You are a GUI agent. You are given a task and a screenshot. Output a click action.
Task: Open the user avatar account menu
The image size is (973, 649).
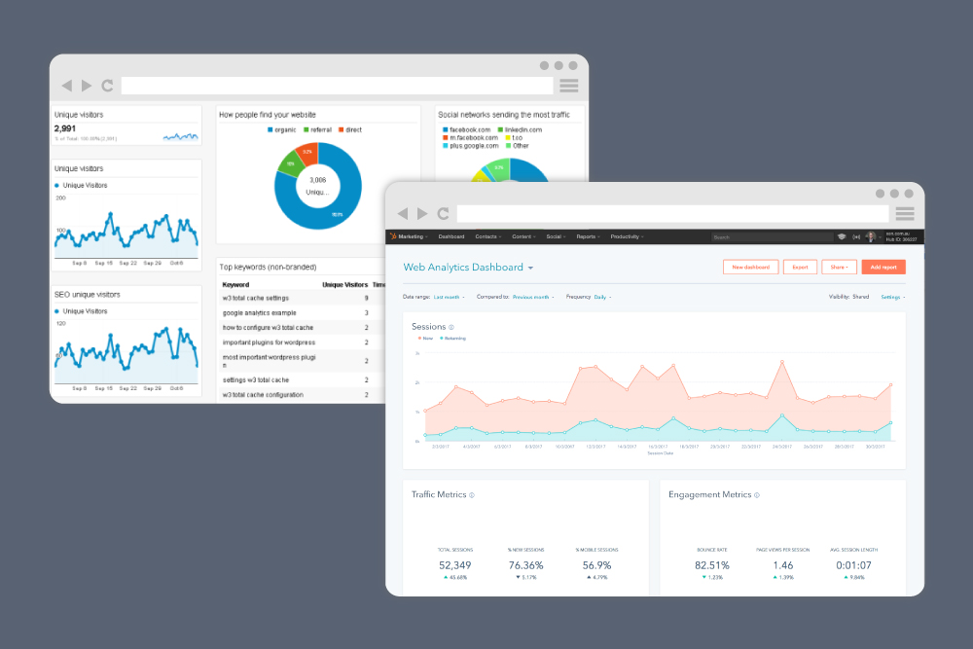[871, 236]
